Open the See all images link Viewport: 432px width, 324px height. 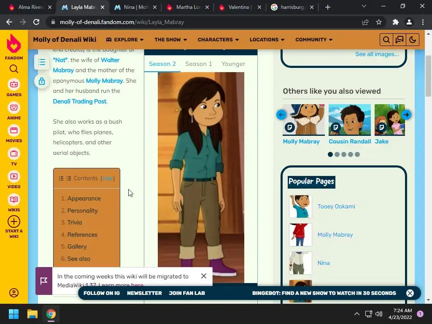click(x=377, y=54)
